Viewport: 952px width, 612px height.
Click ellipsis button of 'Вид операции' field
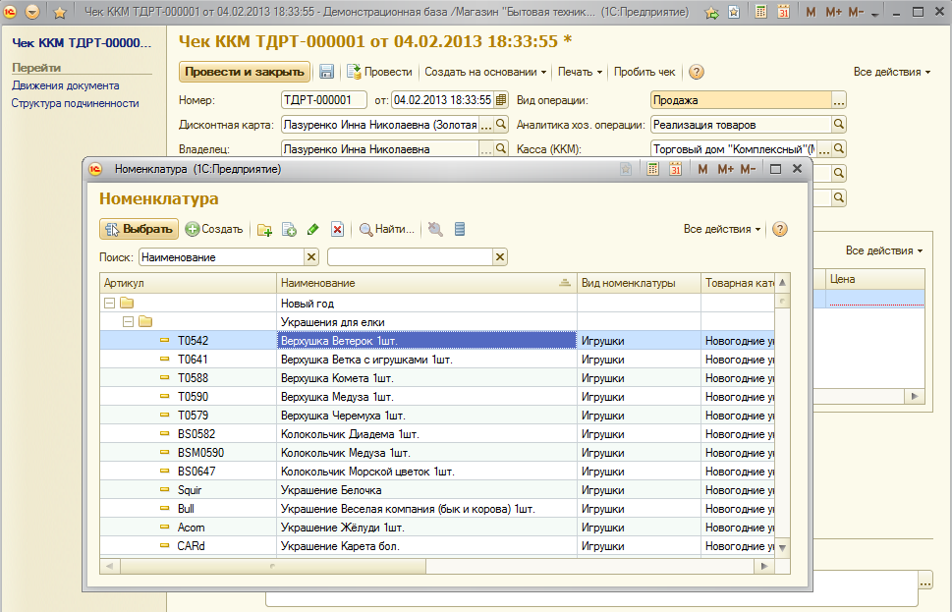[838, 100]
